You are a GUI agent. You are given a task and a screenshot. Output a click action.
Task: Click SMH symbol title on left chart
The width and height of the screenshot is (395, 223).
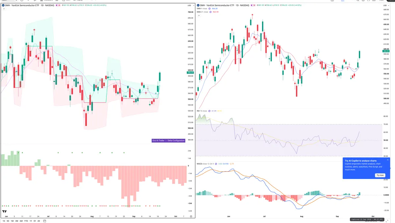click(29, 5)
